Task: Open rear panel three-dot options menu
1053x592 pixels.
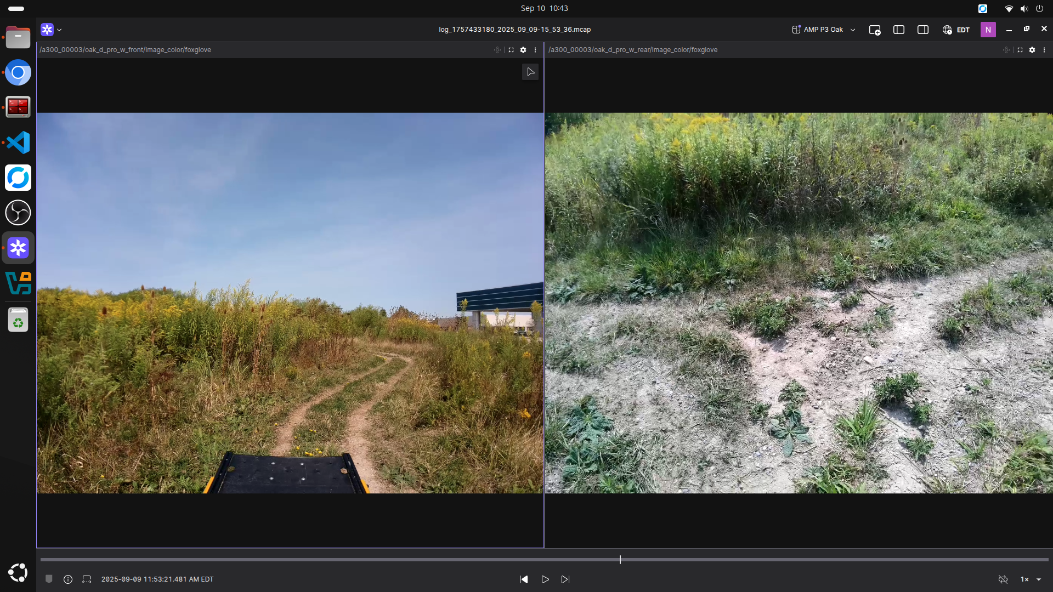Action: tap(1044, 50)
